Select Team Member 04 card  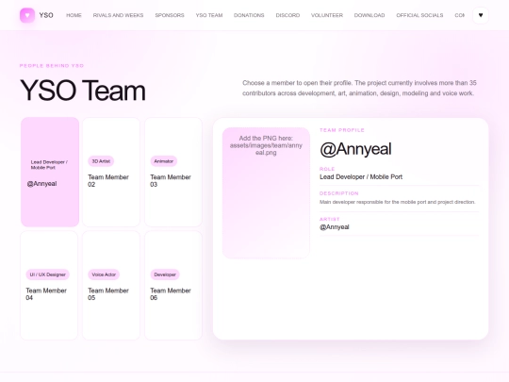point(49,285)
